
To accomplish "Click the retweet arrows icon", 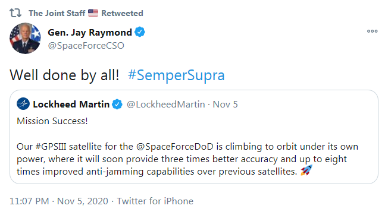I will point(15,13).
